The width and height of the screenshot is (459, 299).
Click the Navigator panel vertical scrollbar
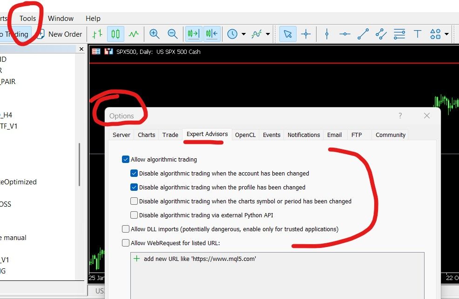tap(79, 165)
